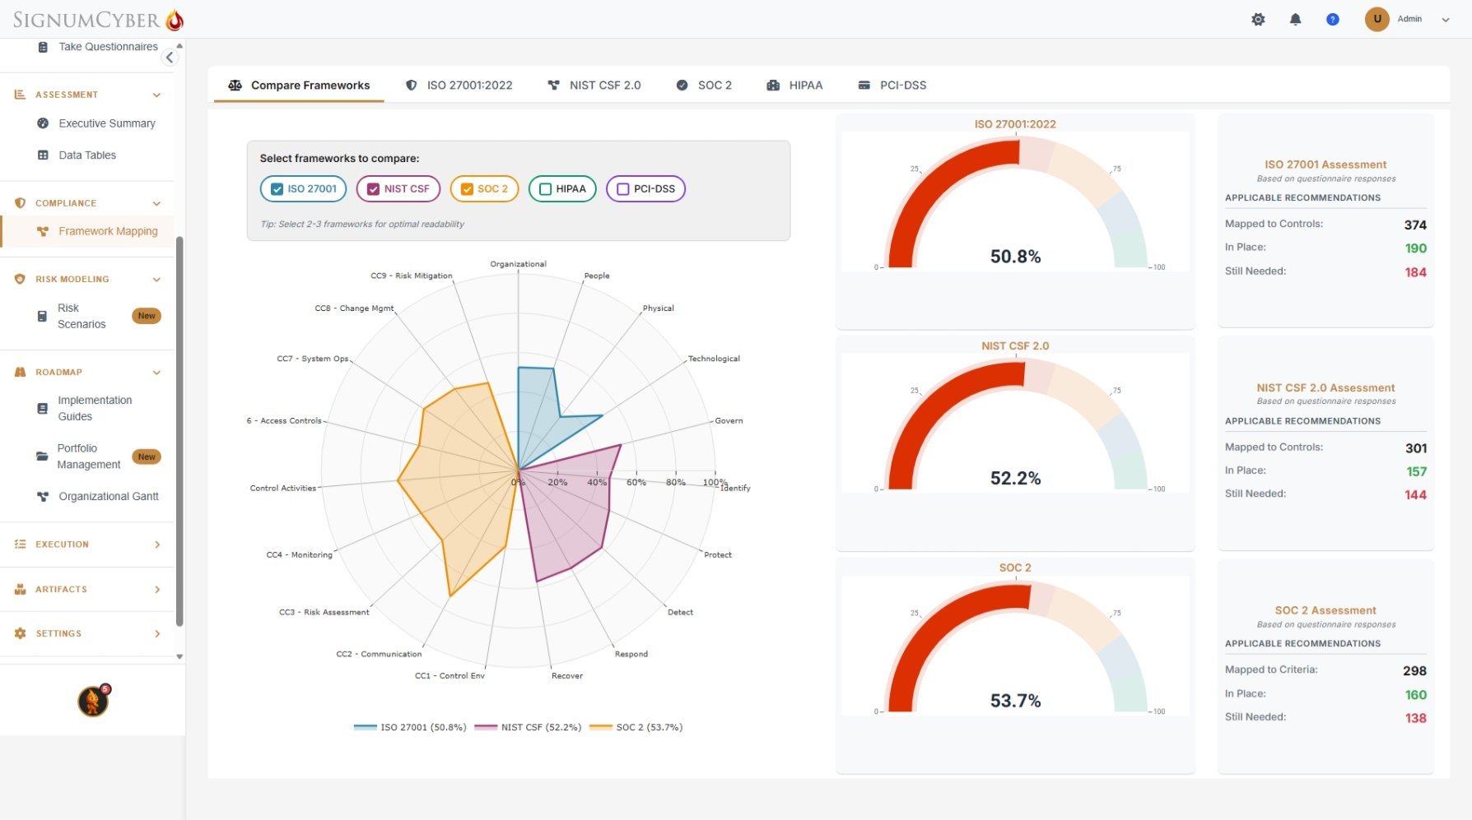1472x820 pixels.
Task: Collapse the sidebar with the arrow button
Action: 170,57
